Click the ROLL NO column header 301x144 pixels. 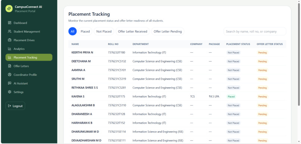(113, 44)
